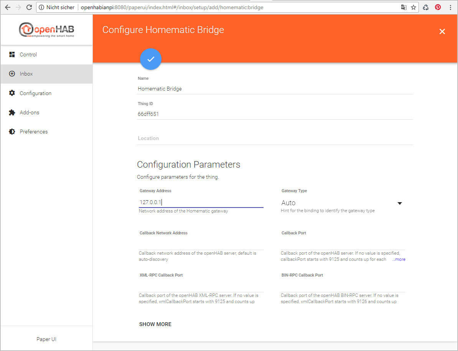The image size is (458, 351).
Task: Reload the page with refresh icon
Action: click(x=29, y=7)
